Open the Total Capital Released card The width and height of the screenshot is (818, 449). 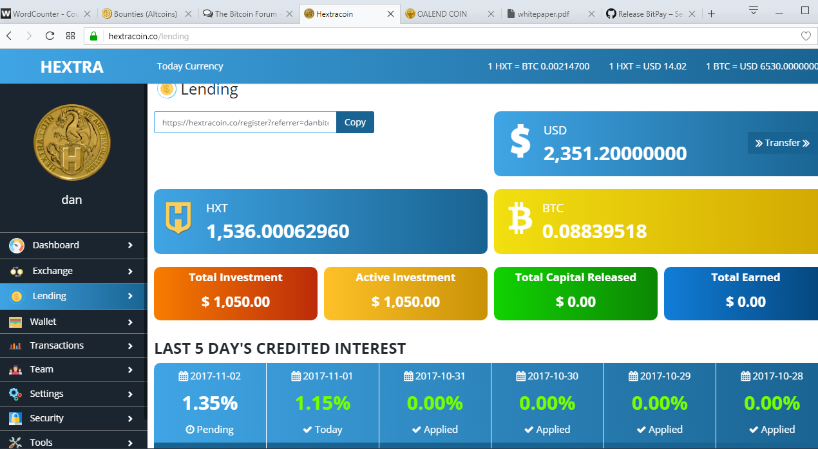pos(576,293)
